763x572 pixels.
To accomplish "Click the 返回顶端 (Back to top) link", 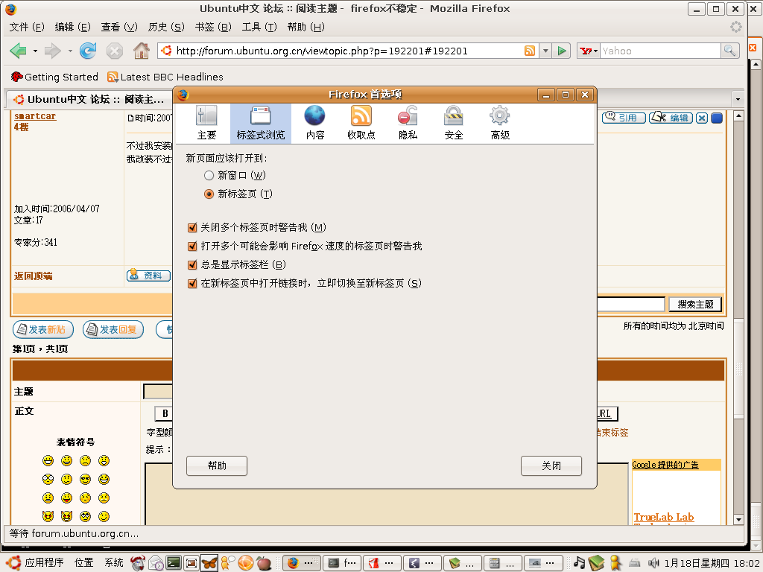I will [33, 276].
